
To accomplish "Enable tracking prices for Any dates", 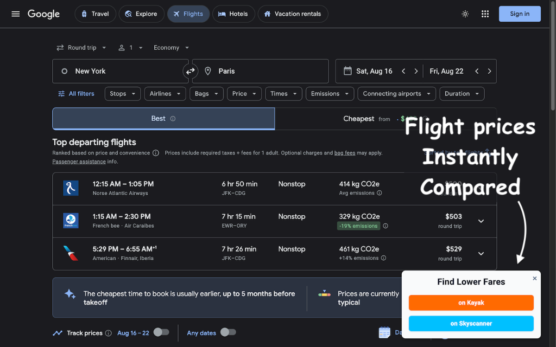I will [x=228, y=332].
